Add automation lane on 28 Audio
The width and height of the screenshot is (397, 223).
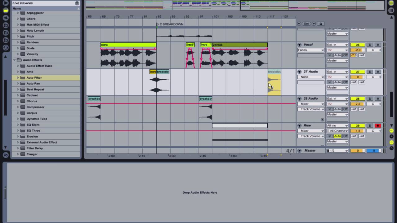coord(322,120)
